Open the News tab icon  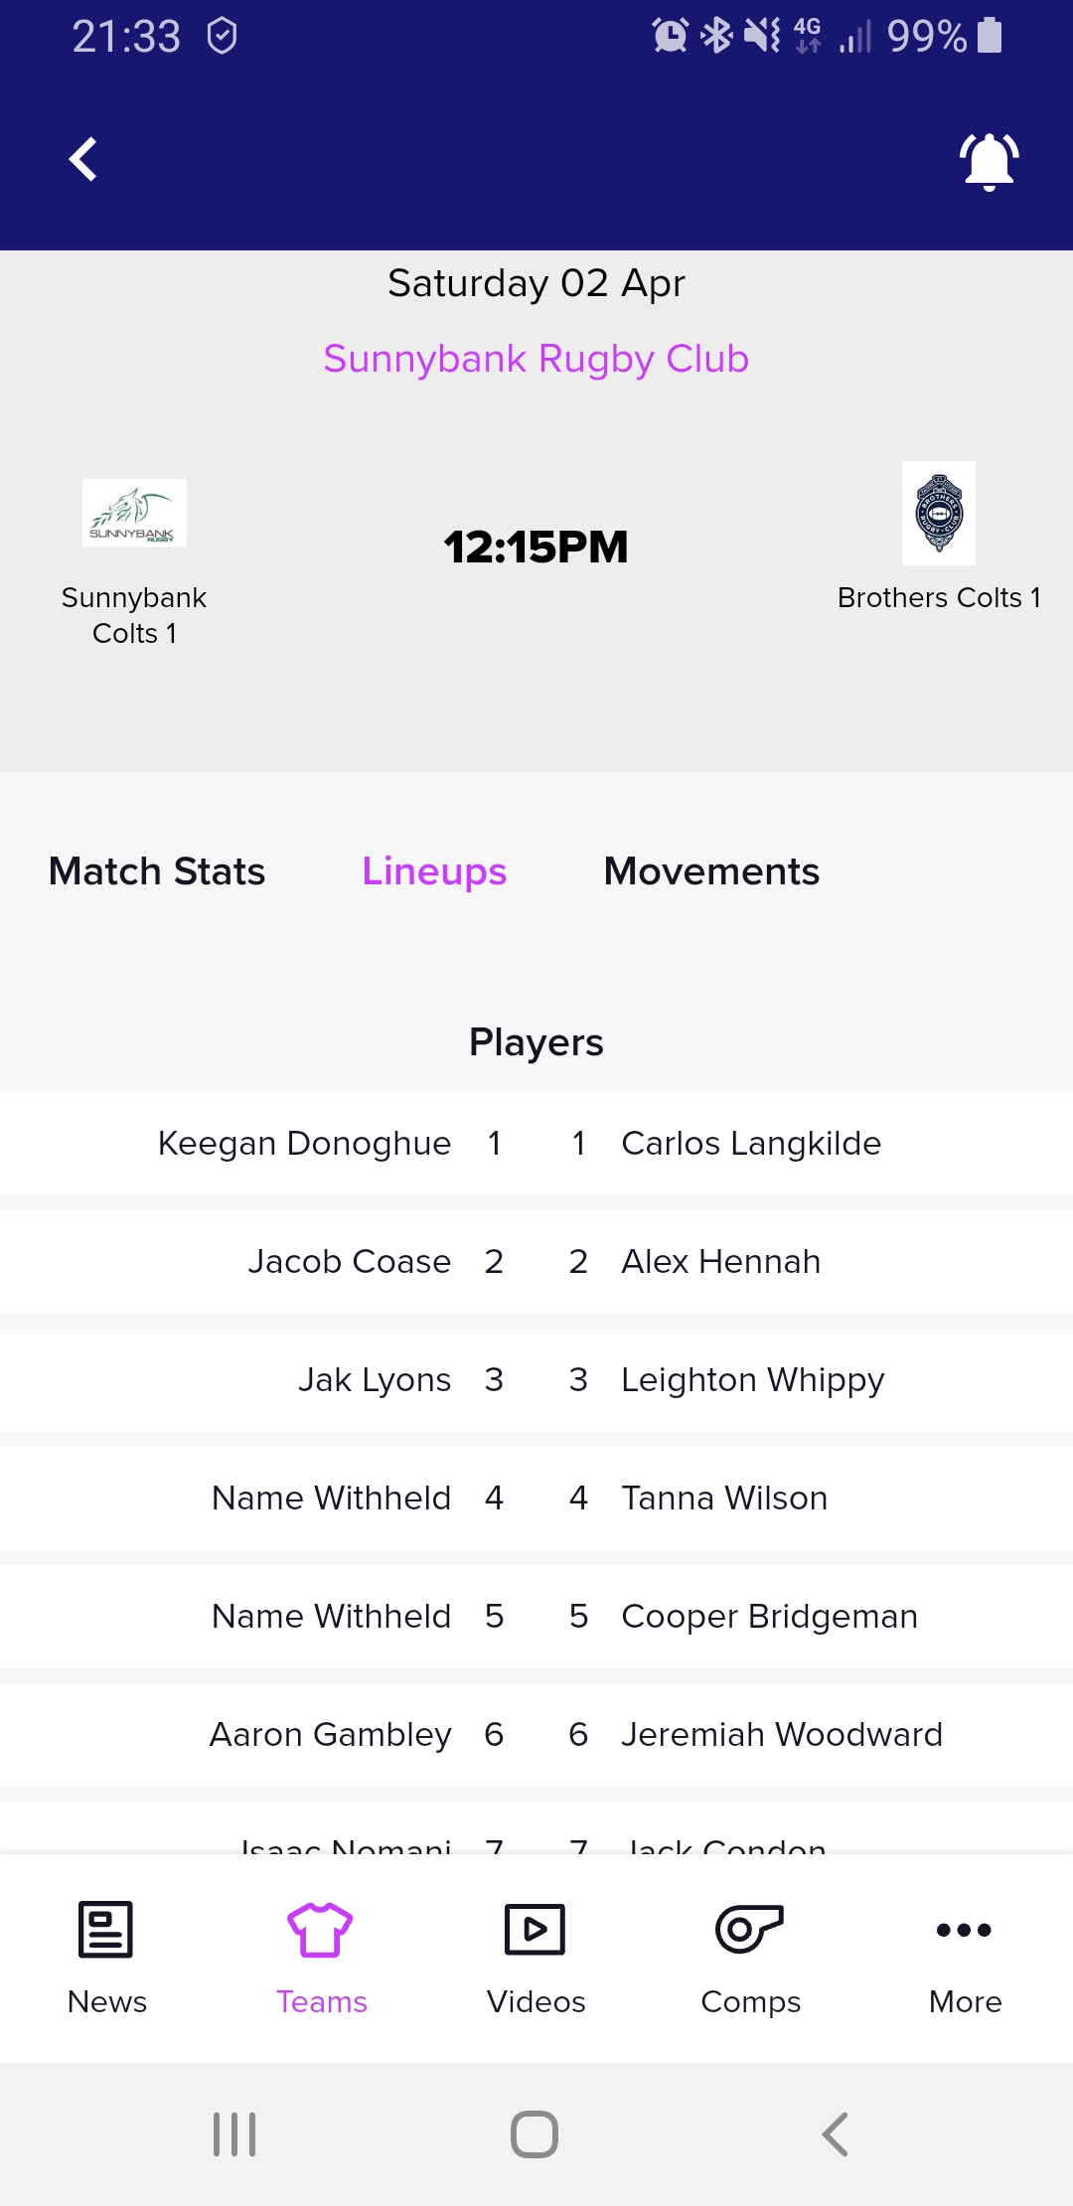pos(105,1929)
